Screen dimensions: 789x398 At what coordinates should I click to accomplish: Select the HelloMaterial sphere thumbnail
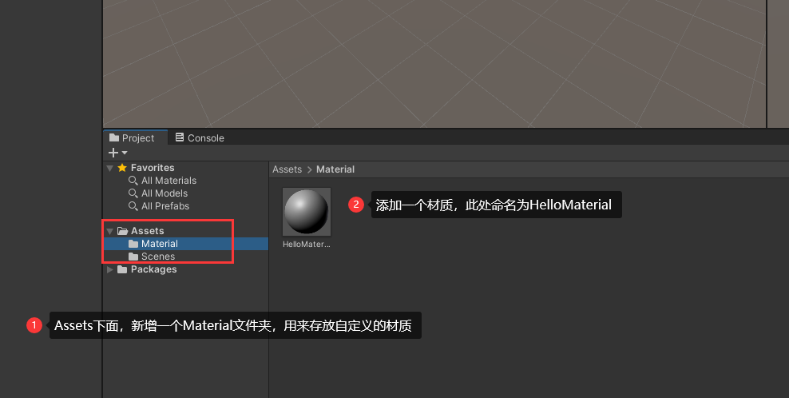(x=307, y=212)
